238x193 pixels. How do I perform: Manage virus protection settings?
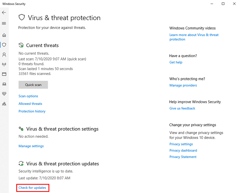[x=31, y=146]
